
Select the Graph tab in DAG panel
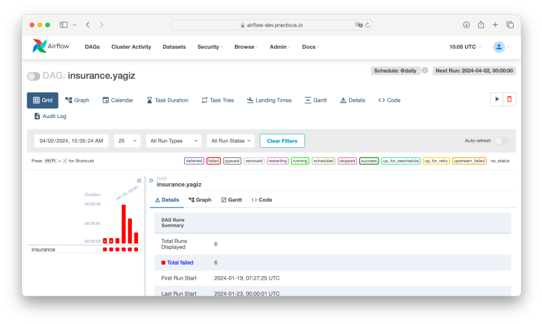[200, 200]
